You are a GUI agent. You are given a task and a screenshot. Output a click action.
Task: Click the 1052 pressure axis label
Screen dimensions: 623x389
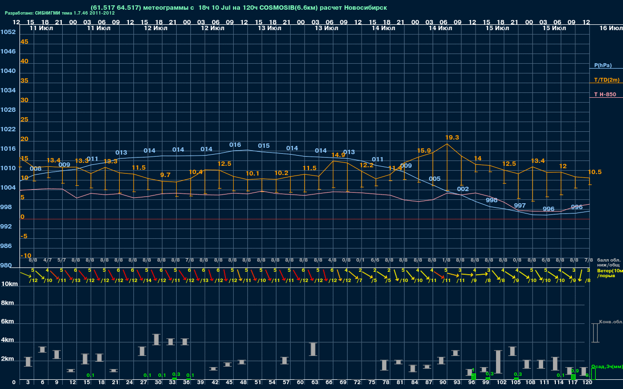pyautogui.click(x=8, y=32)
